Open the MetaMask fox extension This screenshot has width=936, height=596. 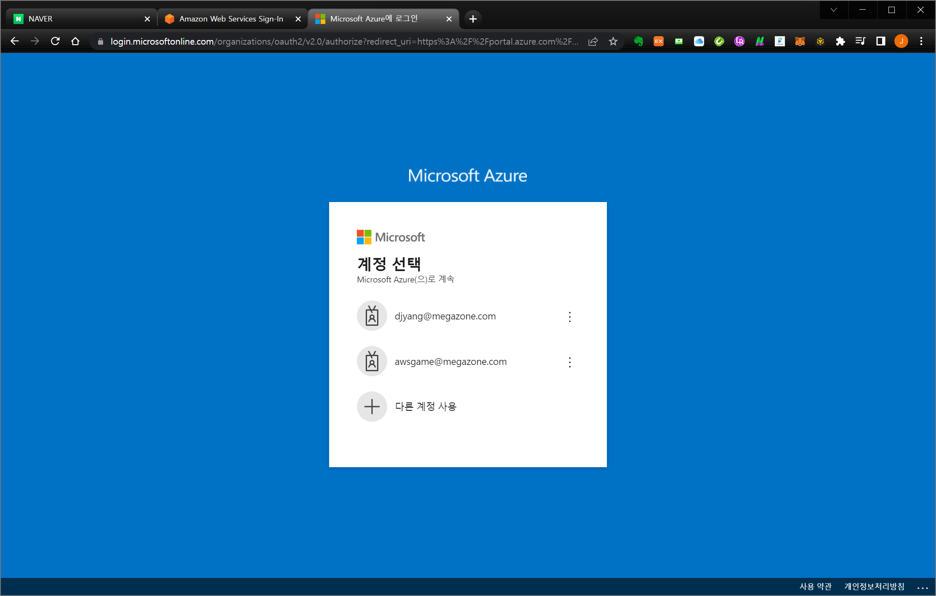click(x=800, y=41)
